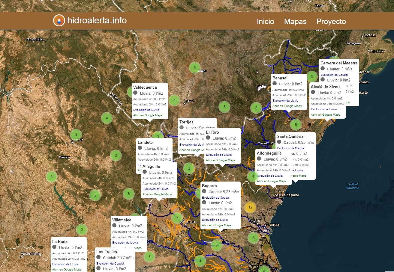This screenshot has height=272, width=394.
Task: Click Los Frailes Caudal value 2,77 m³/s
Action: tap(125, 258)
